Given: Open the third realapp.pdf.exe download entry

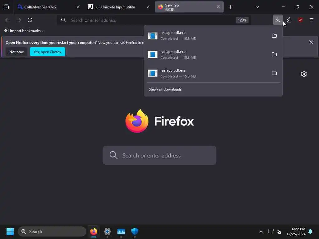Looking at the screenshot, I should pos(207,73).
